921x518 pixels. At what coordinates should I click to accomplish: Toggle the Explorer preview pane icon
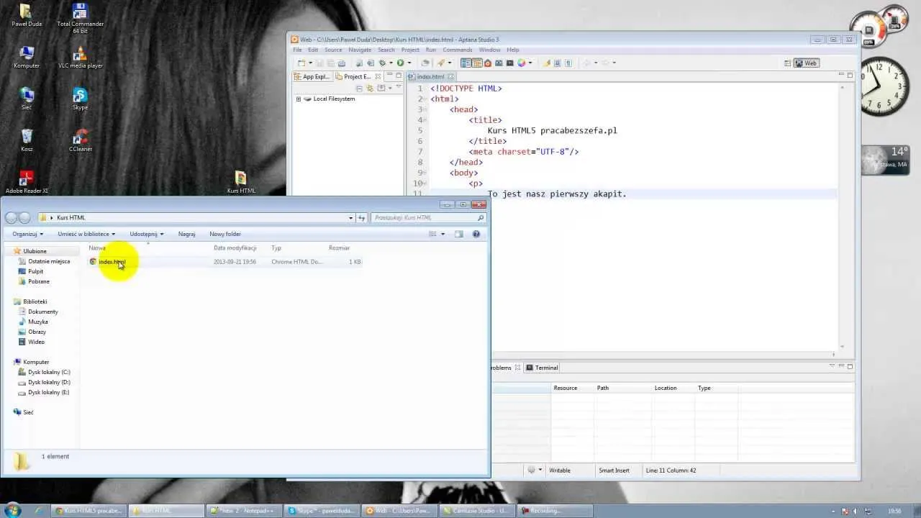458,234
